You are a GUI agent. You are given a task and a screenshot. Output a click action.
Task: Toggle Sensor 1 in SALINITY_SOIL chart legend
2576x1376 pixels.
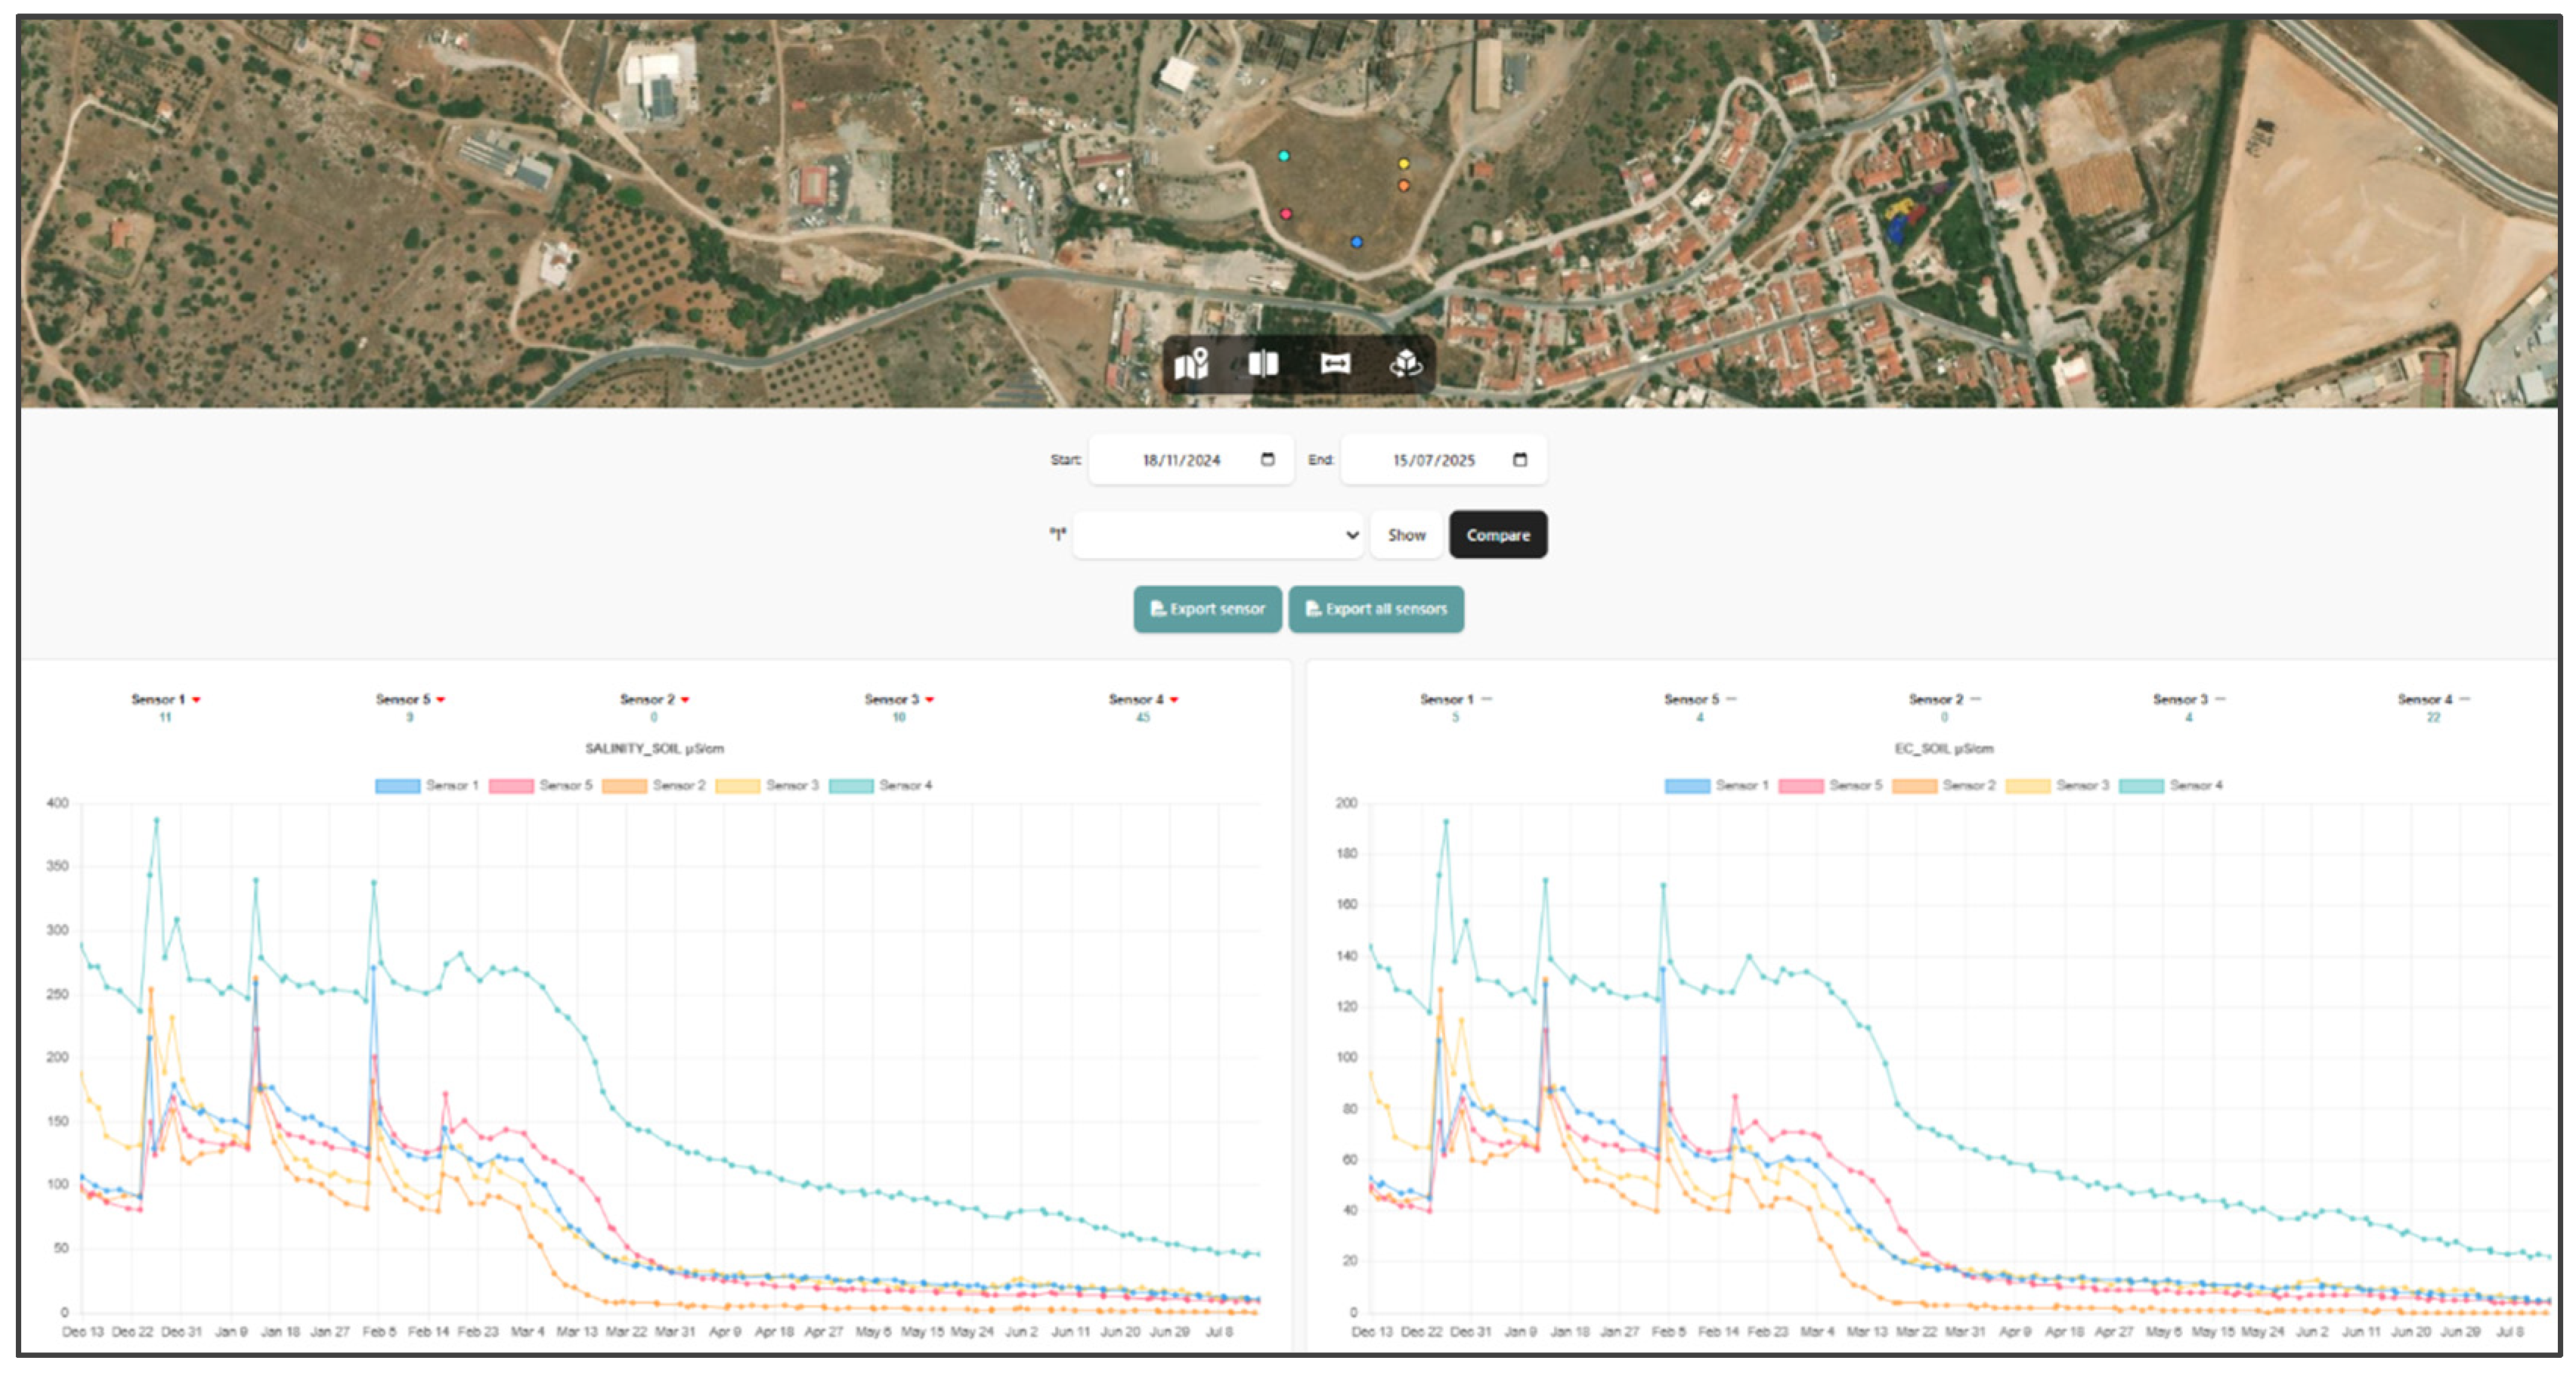pos(427,786)
